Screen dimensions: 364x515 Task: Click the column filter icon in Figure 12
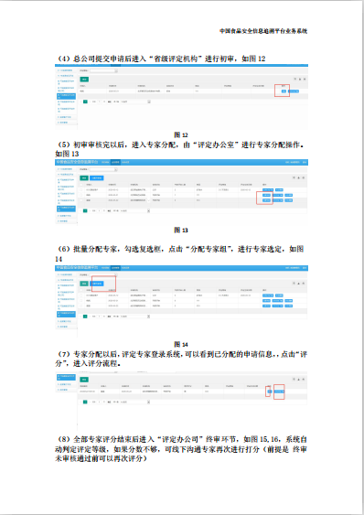click(295, 80)
